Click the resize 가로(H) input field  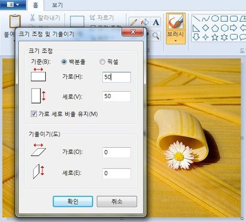point(117,77)
